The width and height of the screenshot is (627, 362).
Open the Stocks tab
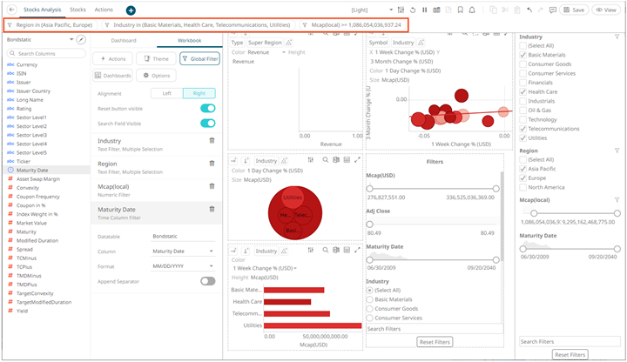tap(76, 10)
